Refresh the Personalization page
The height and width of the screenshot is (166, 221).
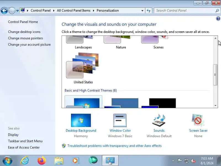pyautogui.click(x=149, y=11)
